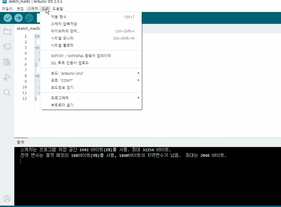281x207 pixels.
Task: Open the 스케치 menu
Action: point(33,9)
